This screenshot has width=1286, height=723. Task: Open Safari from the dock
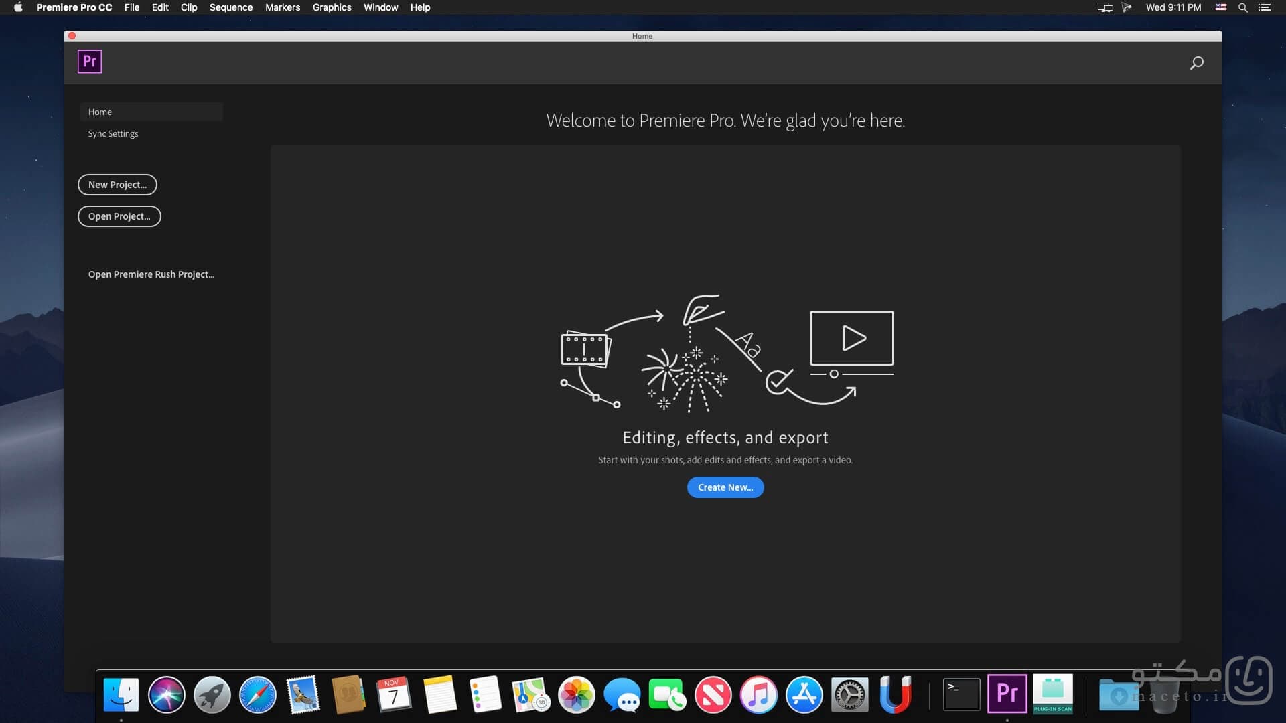click(258, 694)
